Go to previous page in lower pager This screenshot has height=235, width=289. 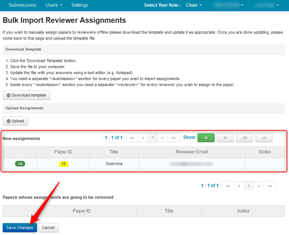click(x=239, y=186)
